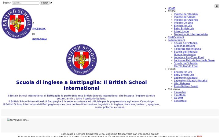
Task: Open Baby British Lab under Eventi
Action: pyautogui.click(x=184, y=75)
